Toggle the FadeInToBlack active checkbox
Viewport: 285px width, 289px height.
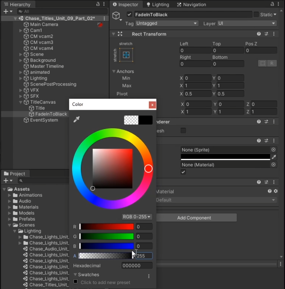pos(129,15)
